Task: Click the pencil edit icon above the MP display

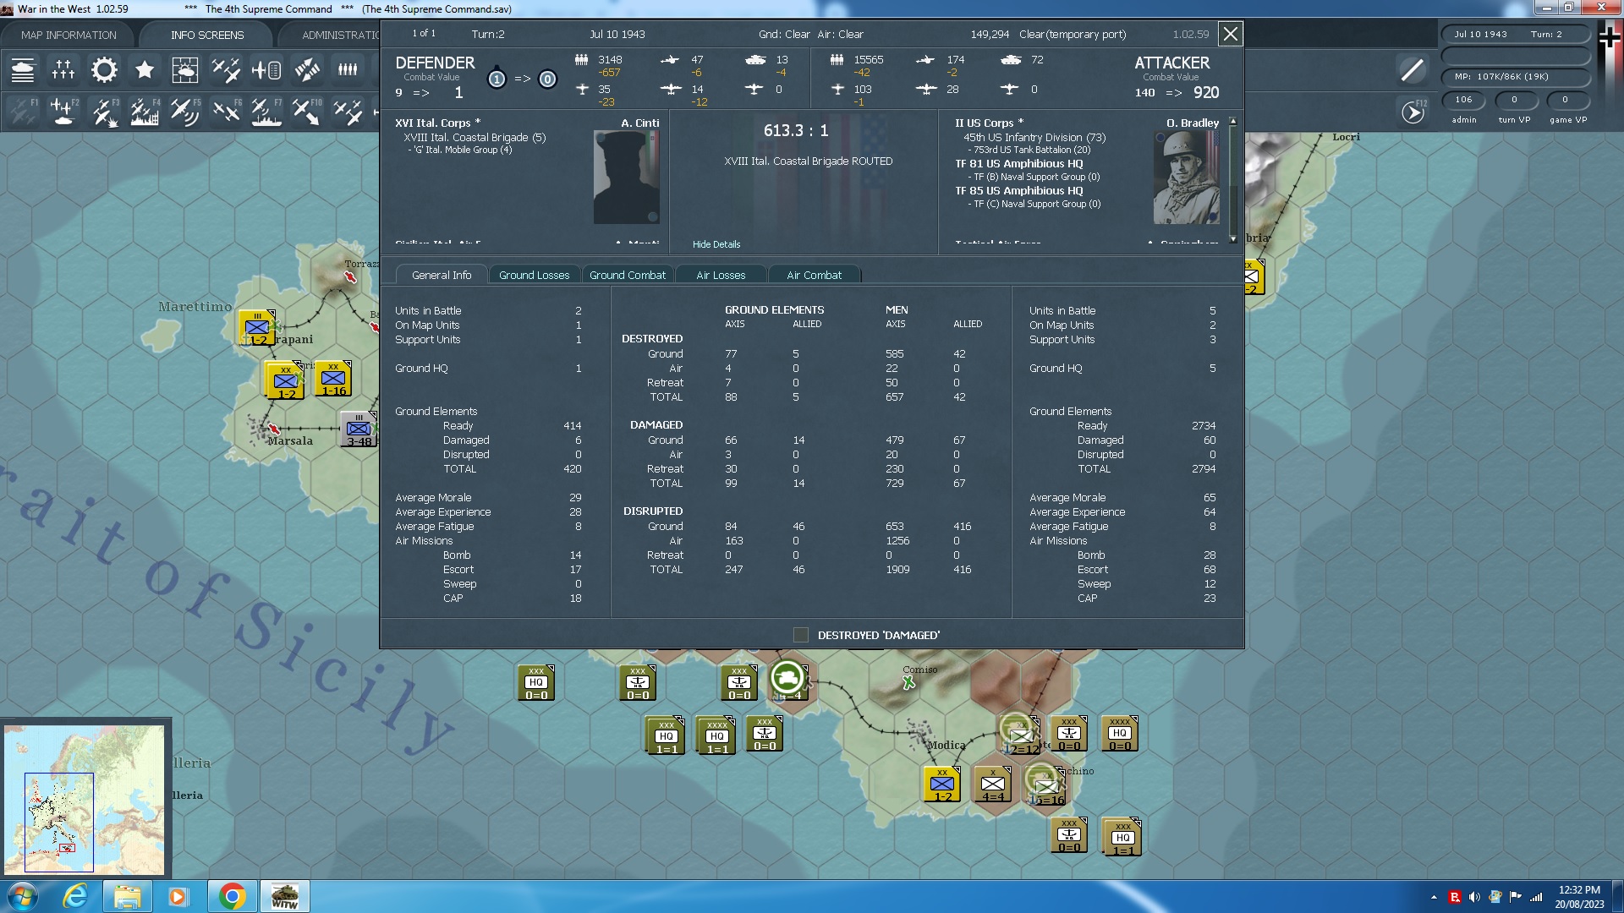Action: [1411, 70]
